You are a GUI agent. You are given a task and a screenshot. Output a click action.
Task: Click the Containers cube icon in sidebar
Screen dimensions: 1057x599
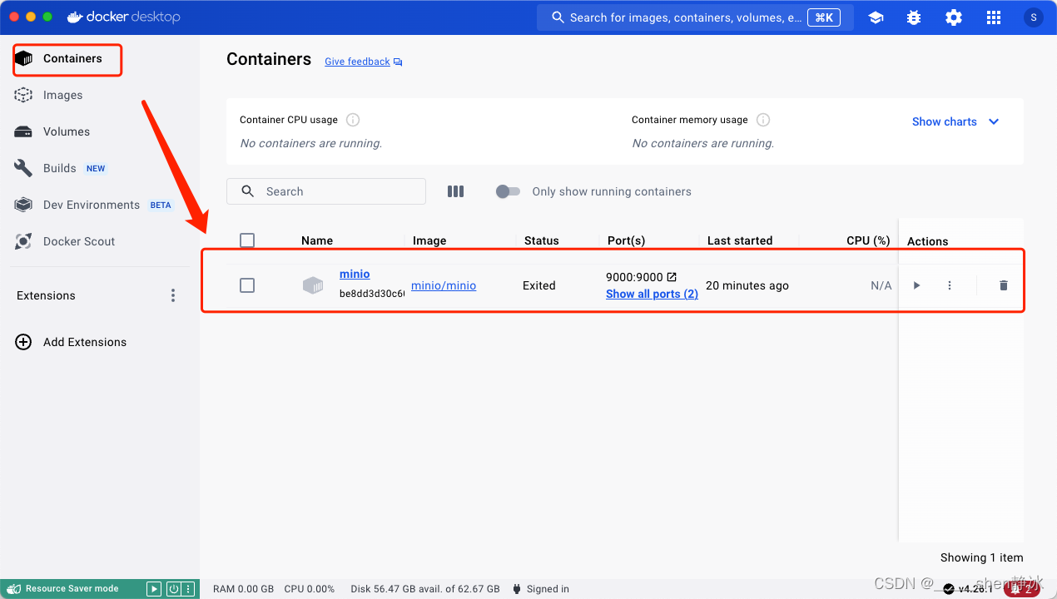click(23, 58)
